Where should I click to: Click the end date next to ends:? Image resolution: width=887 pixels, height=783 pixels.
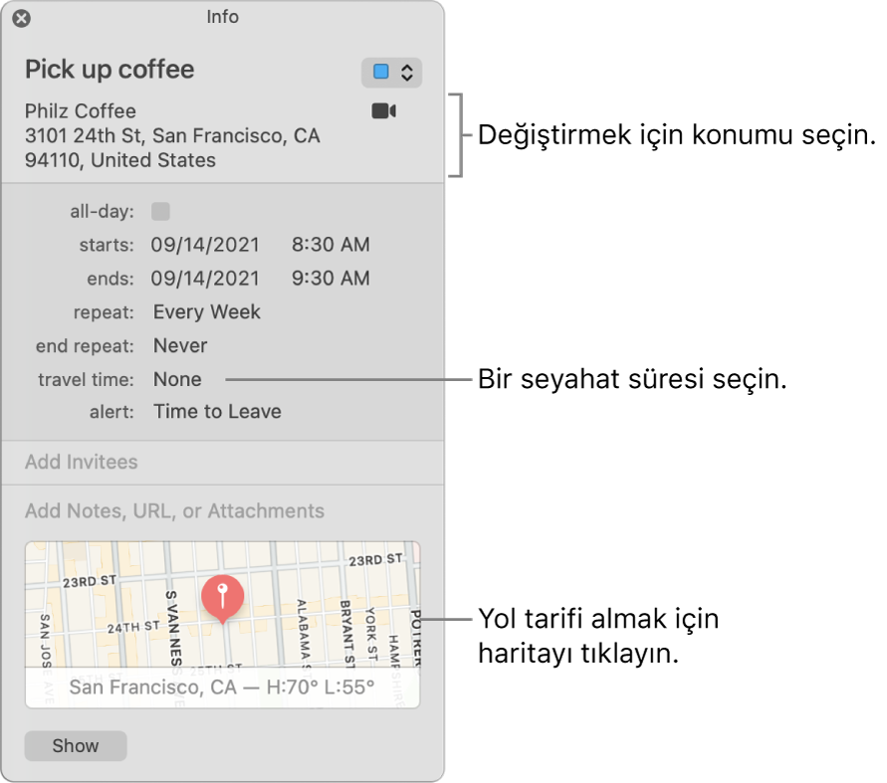205,279
